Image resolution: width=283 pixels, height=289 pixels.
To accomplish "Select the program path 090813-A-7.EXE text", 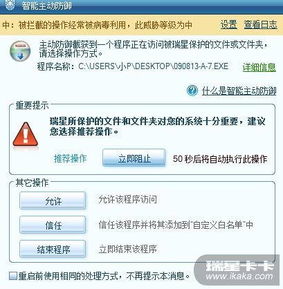I will (153, 66).
